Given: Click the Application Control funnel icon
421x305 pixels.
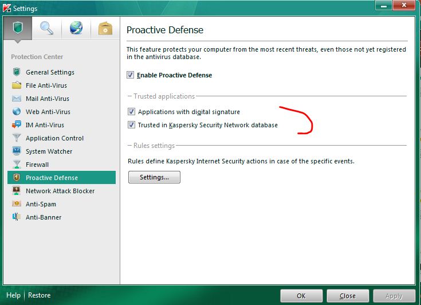Looking at the screenshot, I should [x=17, y=138].
